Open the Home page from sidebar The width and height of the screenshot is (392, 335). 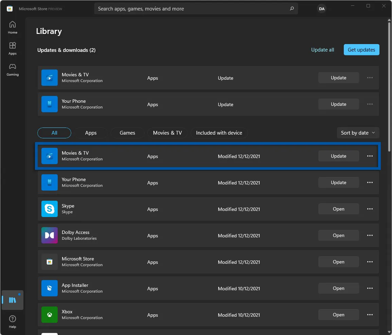tap(13, 27)
